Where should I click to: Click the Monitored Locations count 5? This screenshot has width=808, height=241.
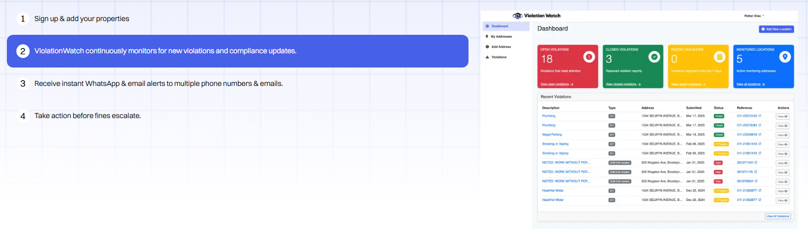[x=740, y=59]
